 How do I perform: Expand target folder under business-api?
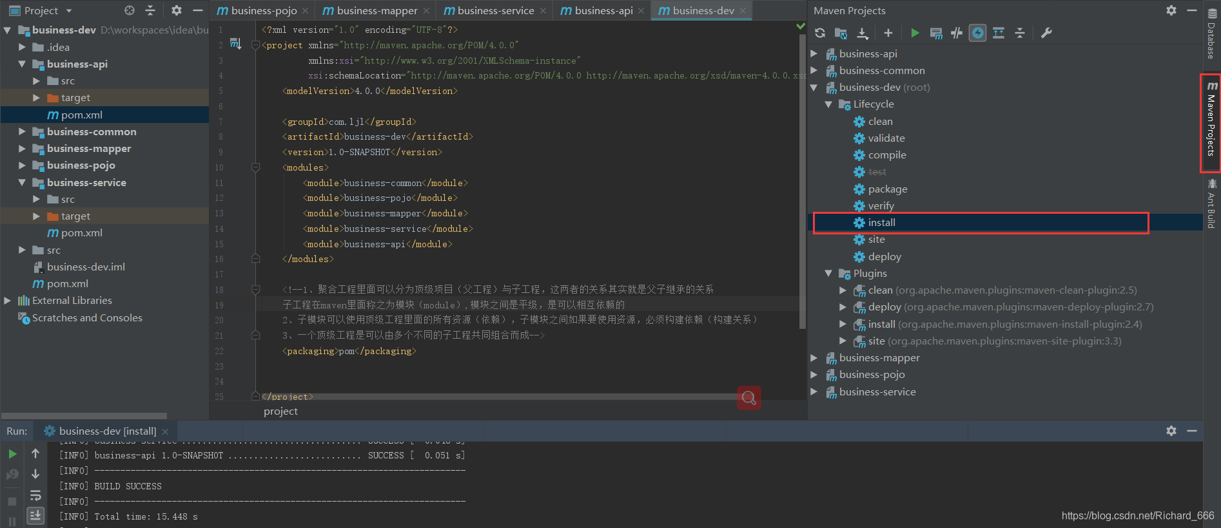pyautogui.click(x=36, y=98)
